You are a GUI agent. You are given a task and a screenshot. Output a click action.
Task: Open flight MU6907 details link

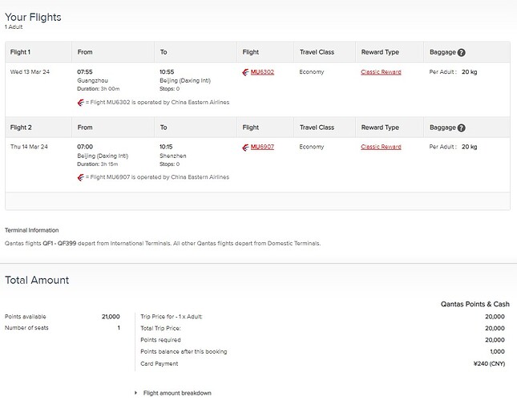click(x=262, y=147)
